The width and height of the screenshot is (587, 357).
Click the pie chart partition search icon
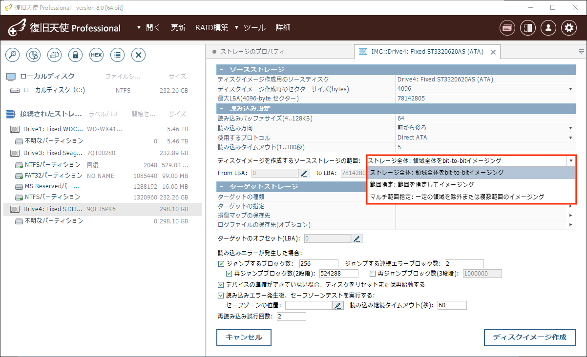[x=33, y=55]
